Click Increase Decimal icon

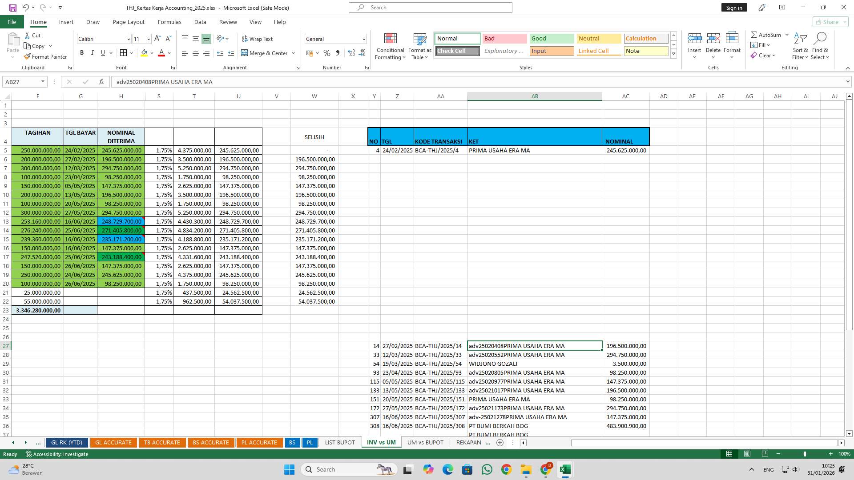[351, 53]
